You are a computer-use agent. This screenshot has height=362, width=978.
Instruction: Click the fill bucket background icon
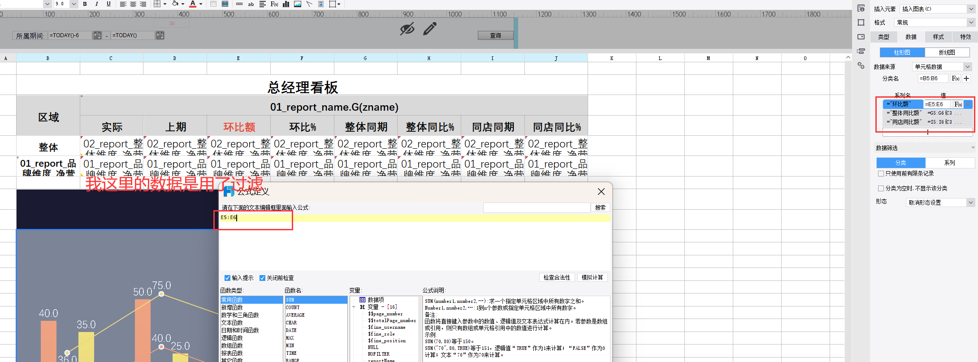point(175,4)
